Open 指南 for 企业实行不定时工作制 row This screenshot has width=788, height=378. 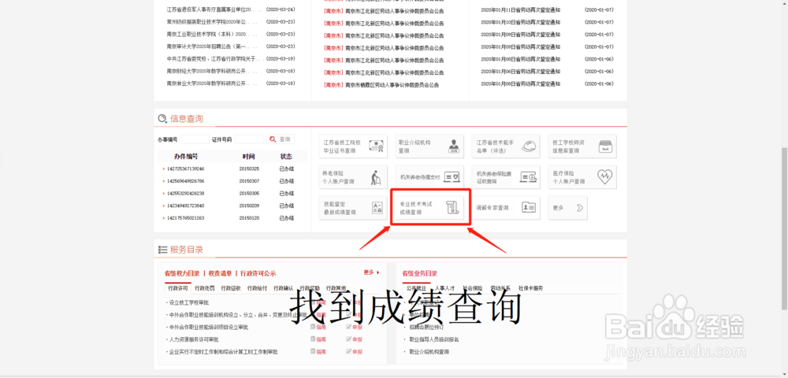318,352
